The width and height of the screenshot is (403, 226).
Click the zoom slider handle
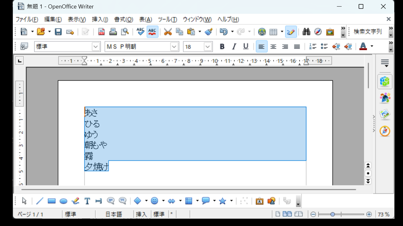333,214
